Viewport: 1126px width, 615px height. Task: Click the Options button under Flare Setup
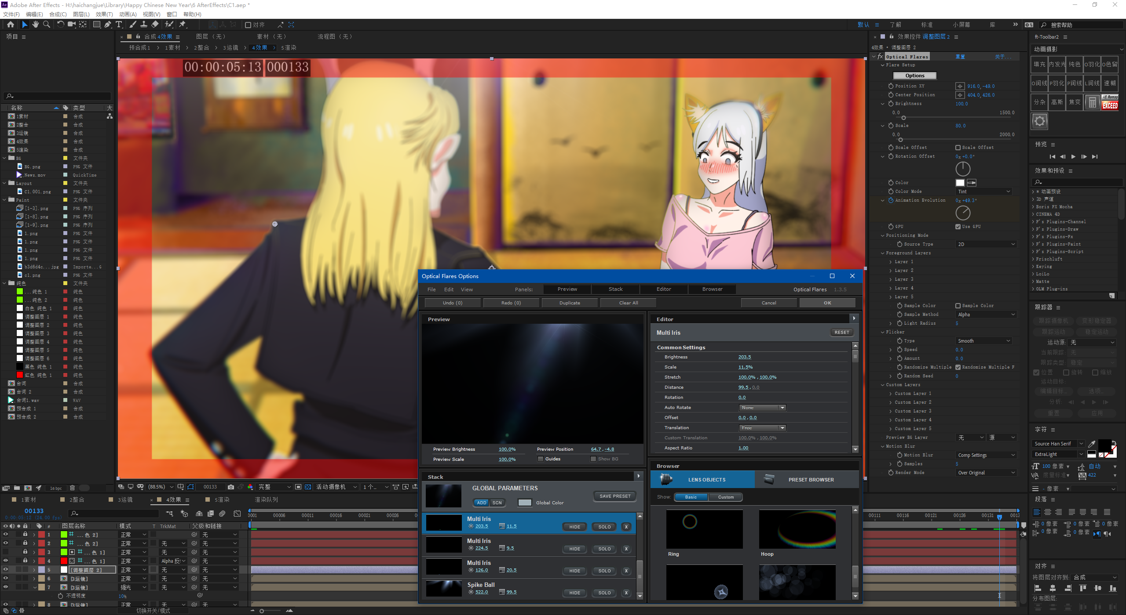tap(915, 76)
